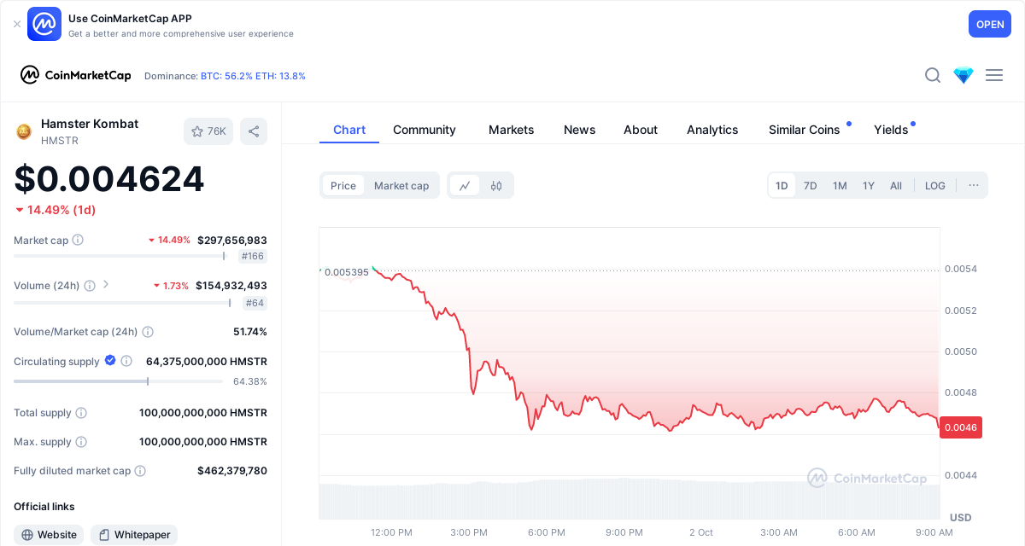Share Hamster Kombat page via share icon
This screenshot has width=1025, height=546.
[x=254, y=131]
